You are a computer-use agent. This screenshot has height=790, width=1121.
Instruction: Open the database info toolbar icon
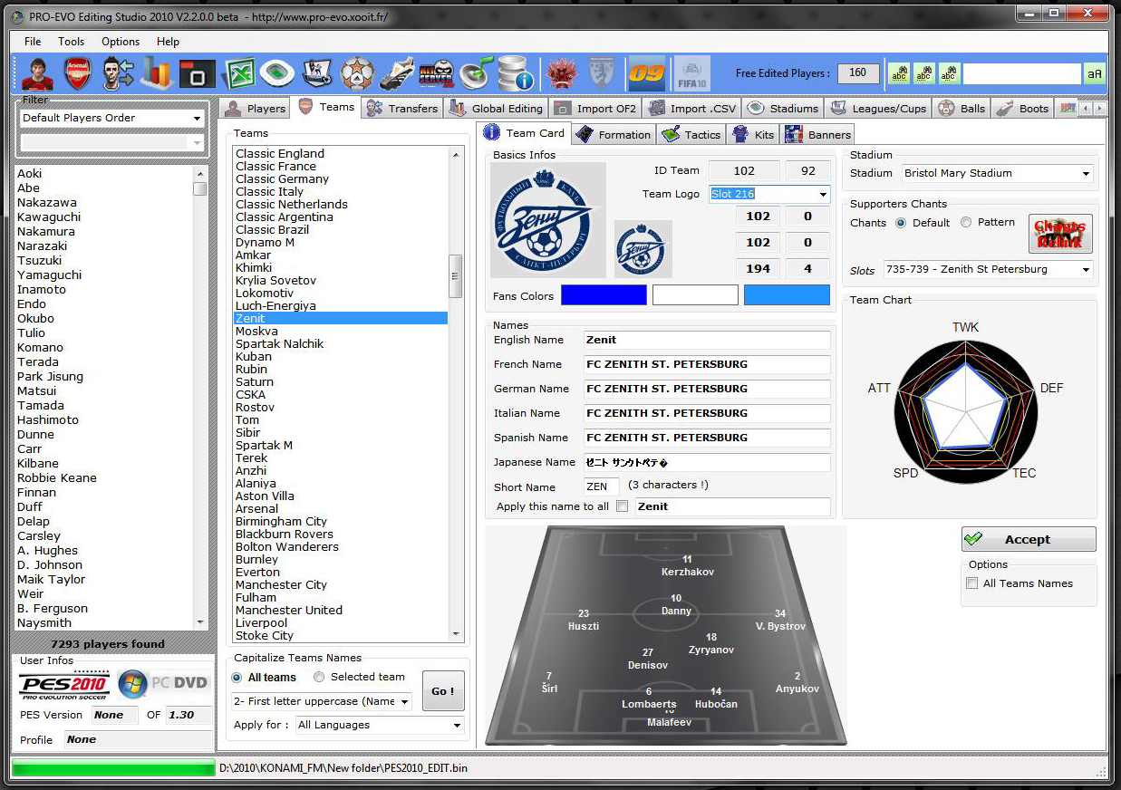(x=516, y=73)
